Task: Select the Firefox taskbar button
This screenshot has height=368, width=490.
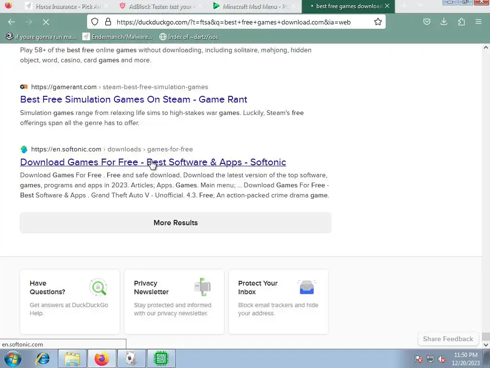Action: pyautogui.click(x=101, y=358)
